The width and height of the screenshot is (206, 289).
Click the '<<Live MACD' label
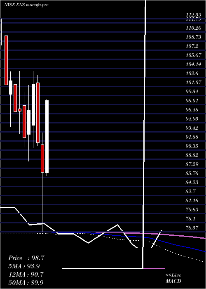173,278
